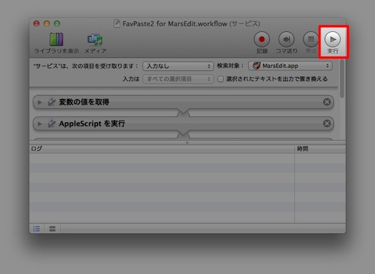Click the AppleScript を実行 action icon
Image resolution: width=375 pixels, height=274 pixels.
(51, 123)
